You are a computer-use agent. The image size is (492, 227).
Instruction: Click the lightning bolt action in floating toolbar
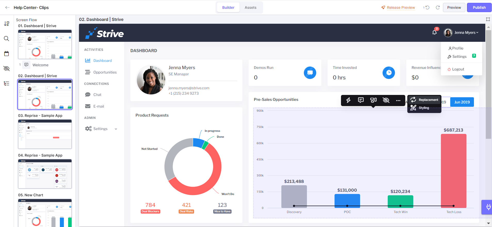(348, 100)
